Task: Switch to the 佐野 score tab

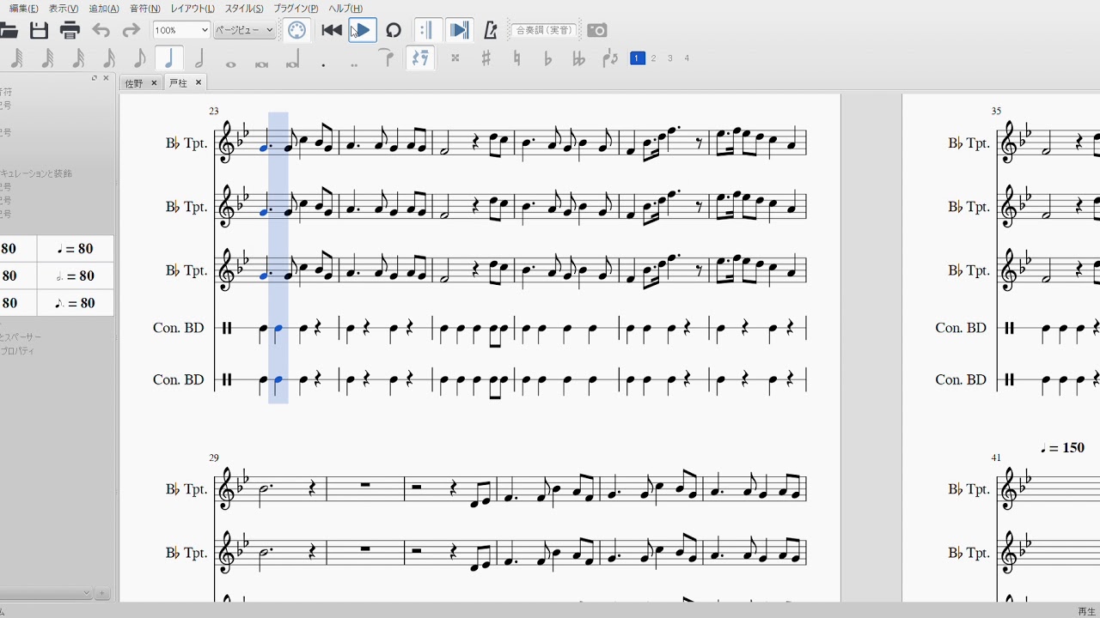Action: [134, 83]
